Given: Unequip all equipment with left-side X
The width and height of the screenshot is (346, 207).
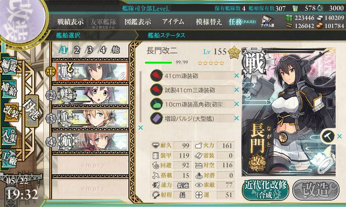Looking at the screenshot, I should pyautogui.click(x=140, y=127).
